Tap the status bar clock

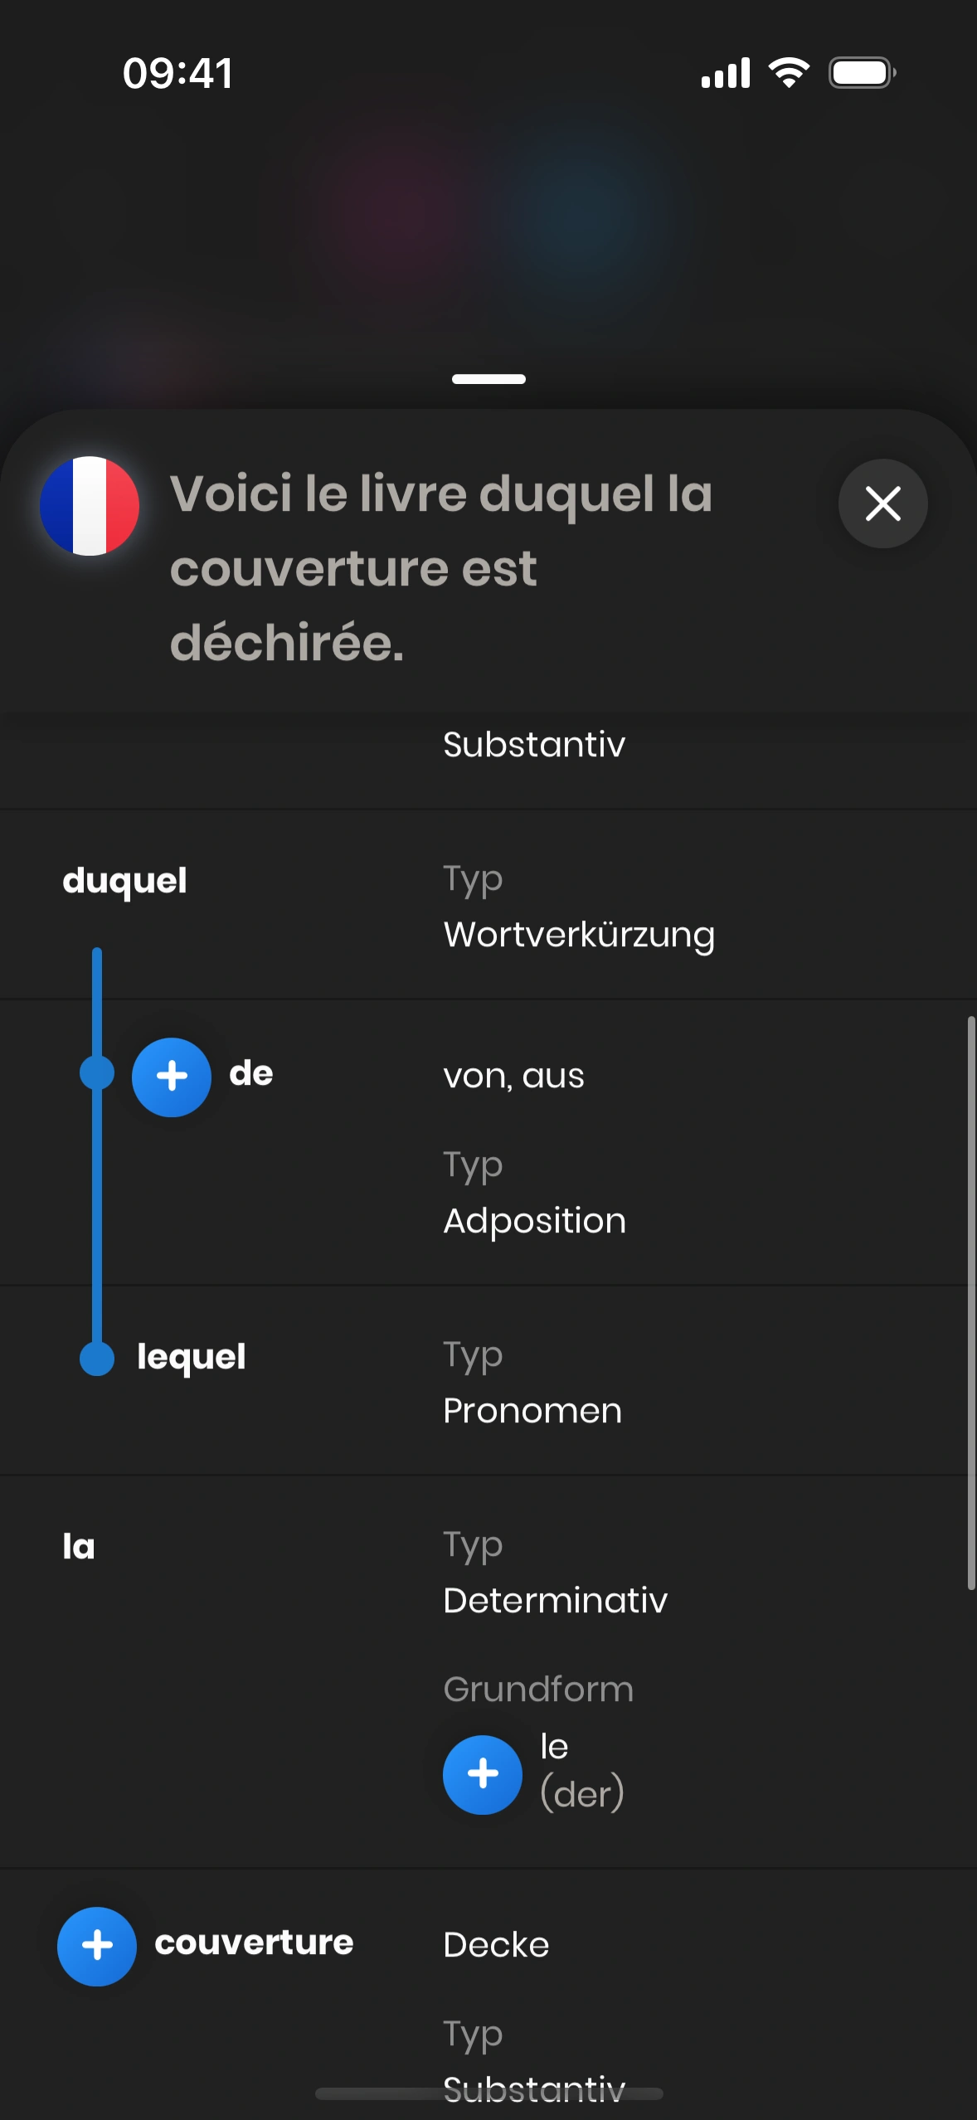(x=177, y=73)
